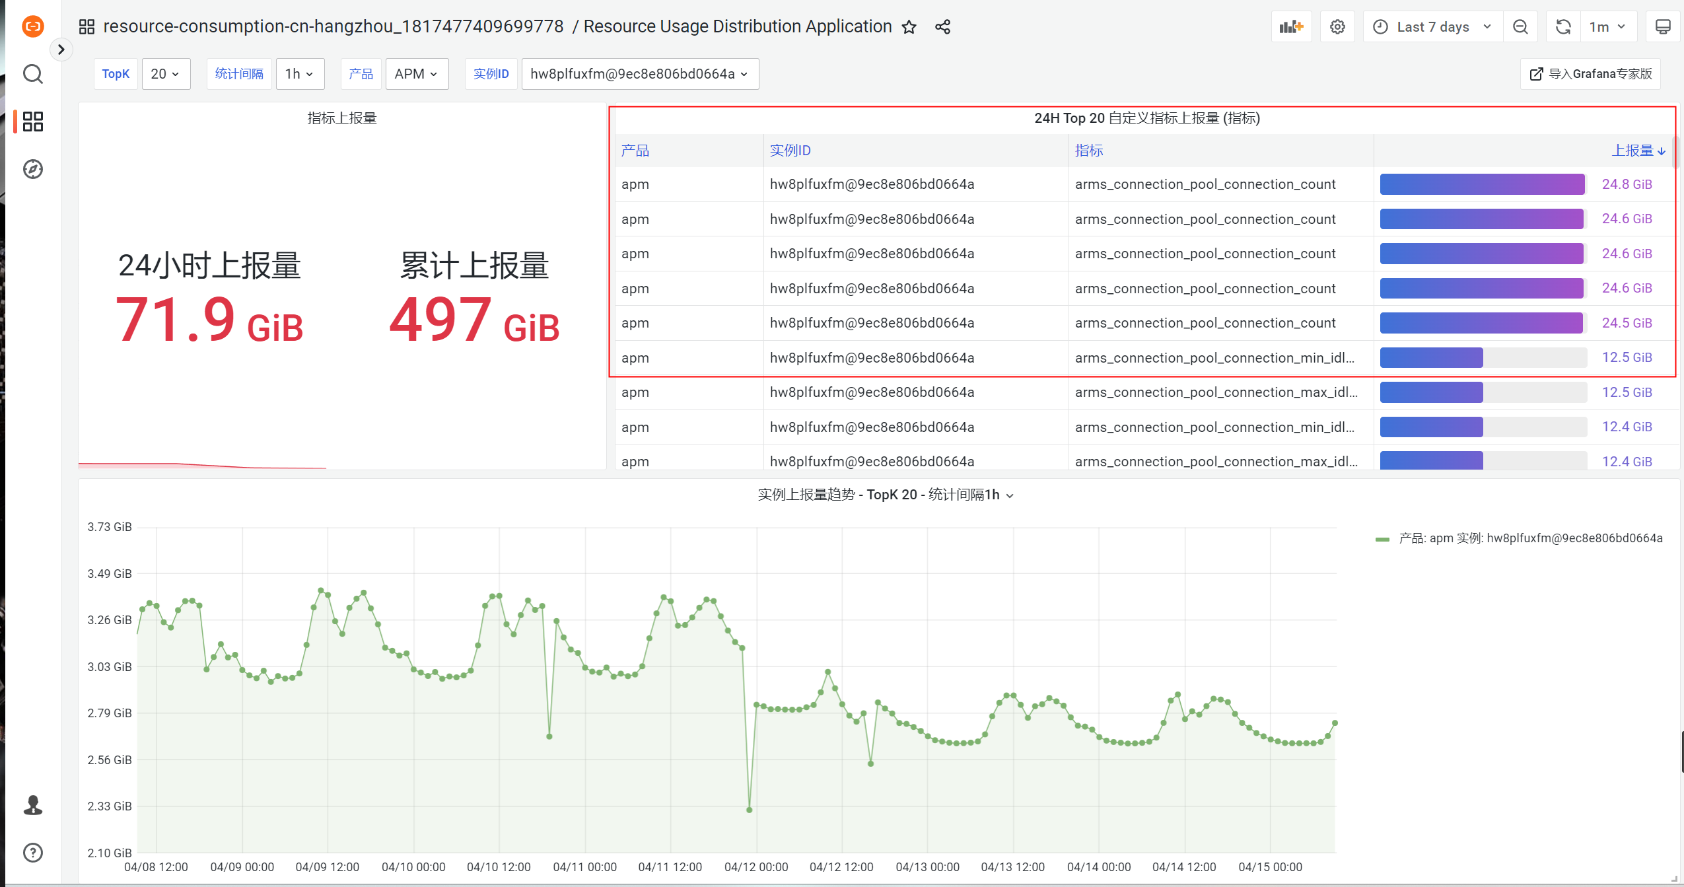Open the 产品 APM dropdown
The height and width of the screenshot is (887, 1684).
417,74
